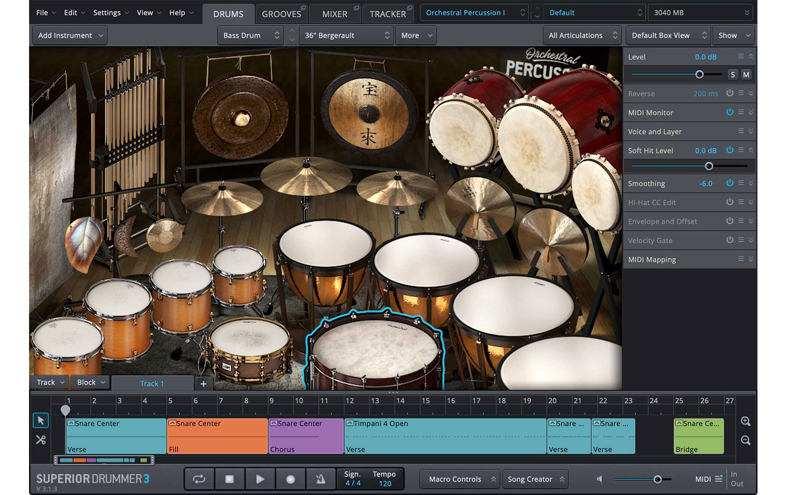Open Smoothing section menu icon
Image resolution: width=787 pixels, height=495 pixels.
741,183
